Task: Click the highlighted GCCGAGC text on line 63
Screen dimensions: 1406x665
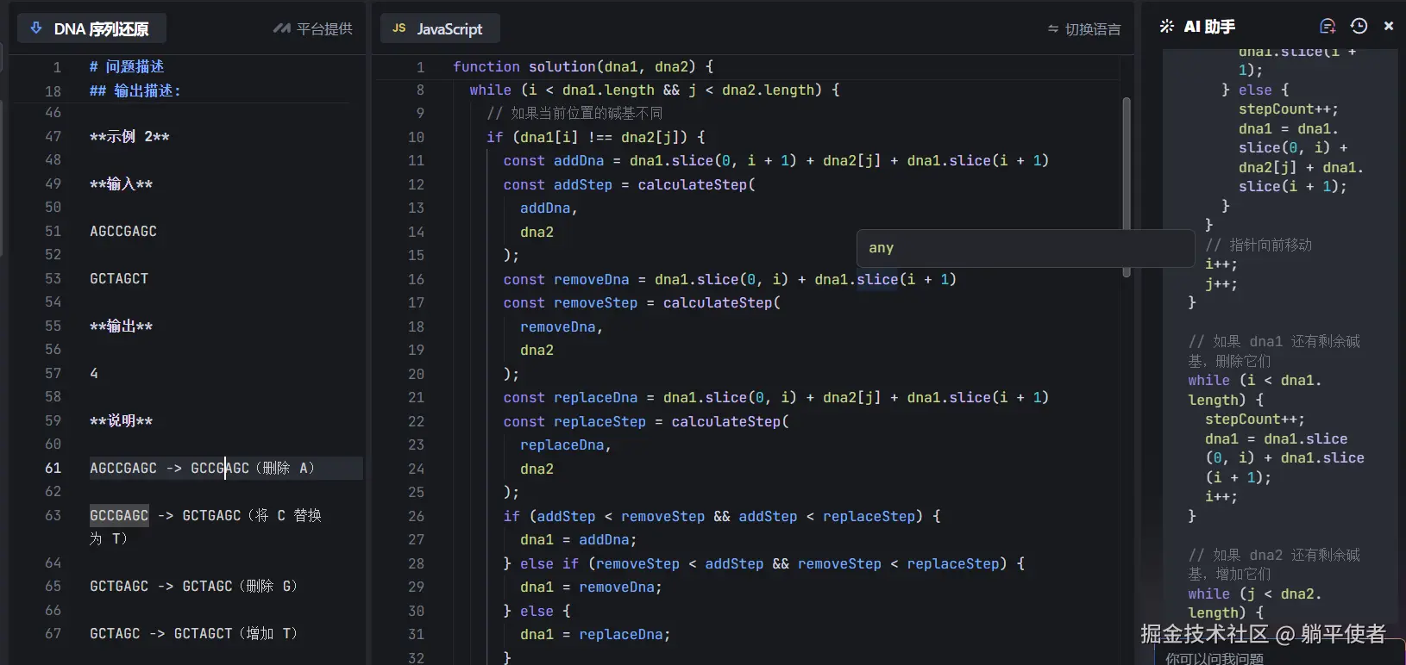Action: 119,515
